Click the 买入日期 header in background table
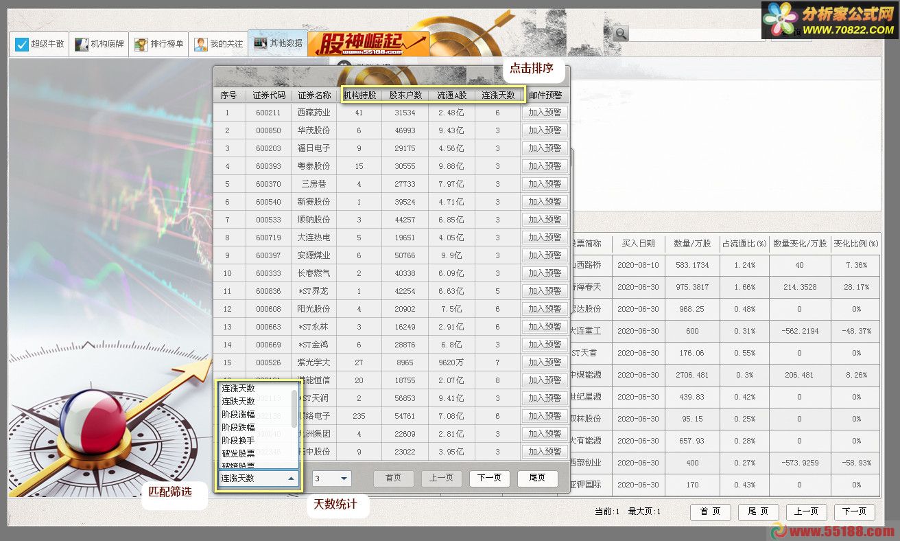 tap(638, 244)
